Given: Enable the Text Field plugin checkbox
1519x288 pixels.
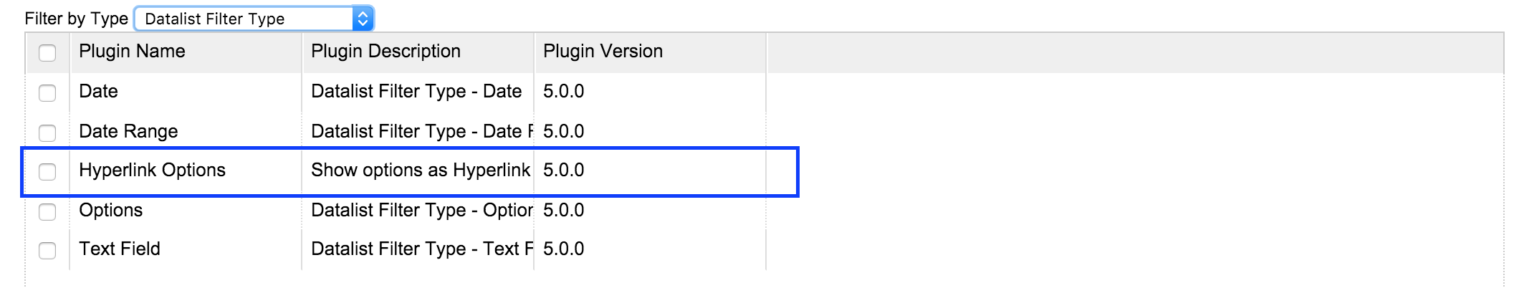Looking at the screenshot, I should point(47,251).
